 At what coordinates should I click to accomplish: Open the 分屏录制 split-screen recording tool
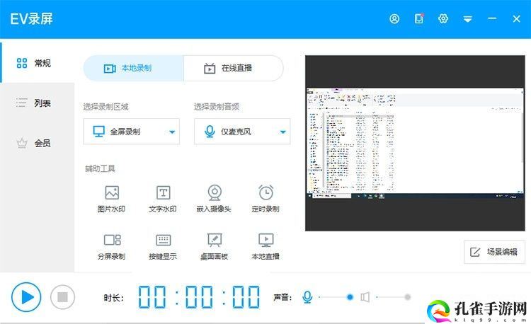coord(111,245)
